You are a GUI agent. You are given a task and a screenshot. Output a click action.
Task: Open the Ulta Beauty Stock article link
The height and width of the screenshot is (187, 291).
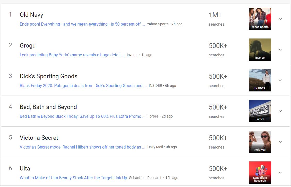(73, 178)
